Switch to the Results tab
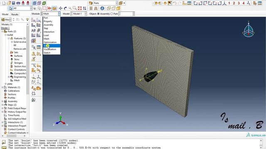Screen dimensions: 266x149 click(x=15, y=14)
